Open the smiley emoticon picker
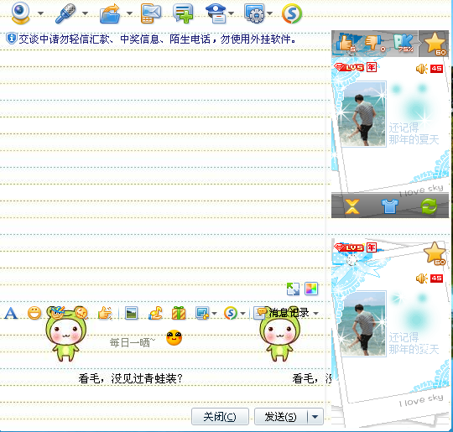 34,313
